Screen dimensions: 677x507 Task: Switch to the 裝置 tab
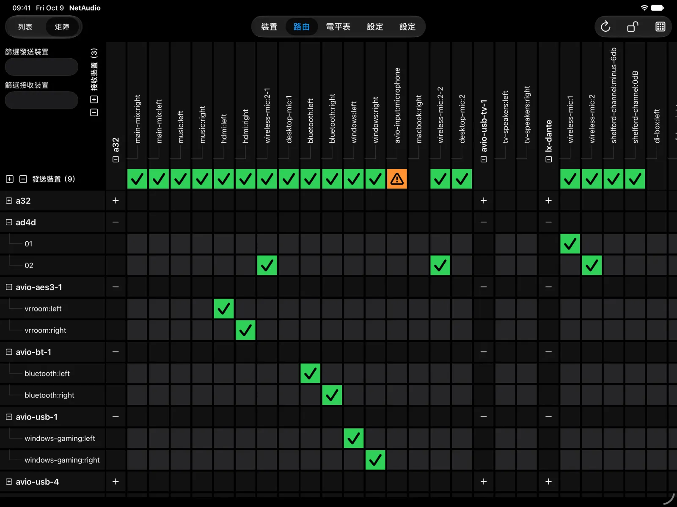(x=269, y=27)
